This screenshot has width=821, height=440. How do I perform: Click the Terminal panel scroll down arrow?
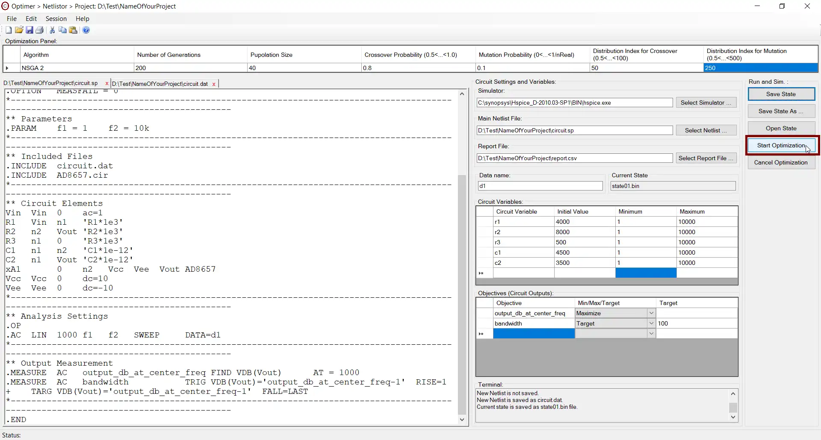point(733,417)
